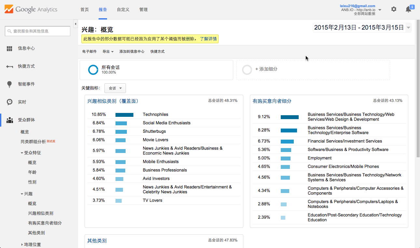Viewport: 420px width, 248px height.
Task: Click the 快捷方式 arrow icon in sidebar
Action: (x=10, y=66)
